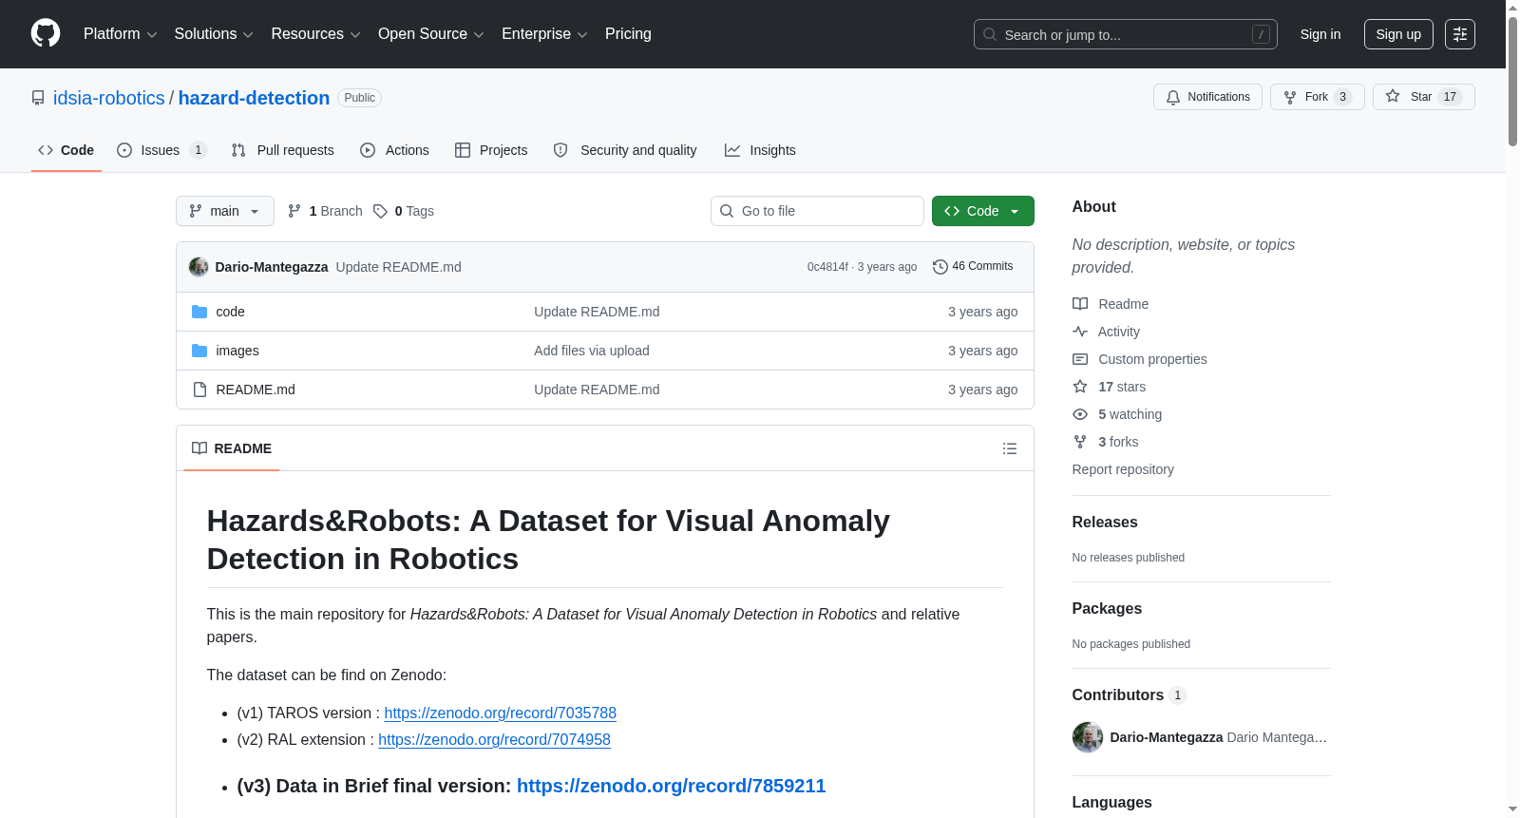This screenshot has height=818, width=1520.
Task: Open the command palette icon in header
Action: pyautogui.click(x=1460, y=34)
